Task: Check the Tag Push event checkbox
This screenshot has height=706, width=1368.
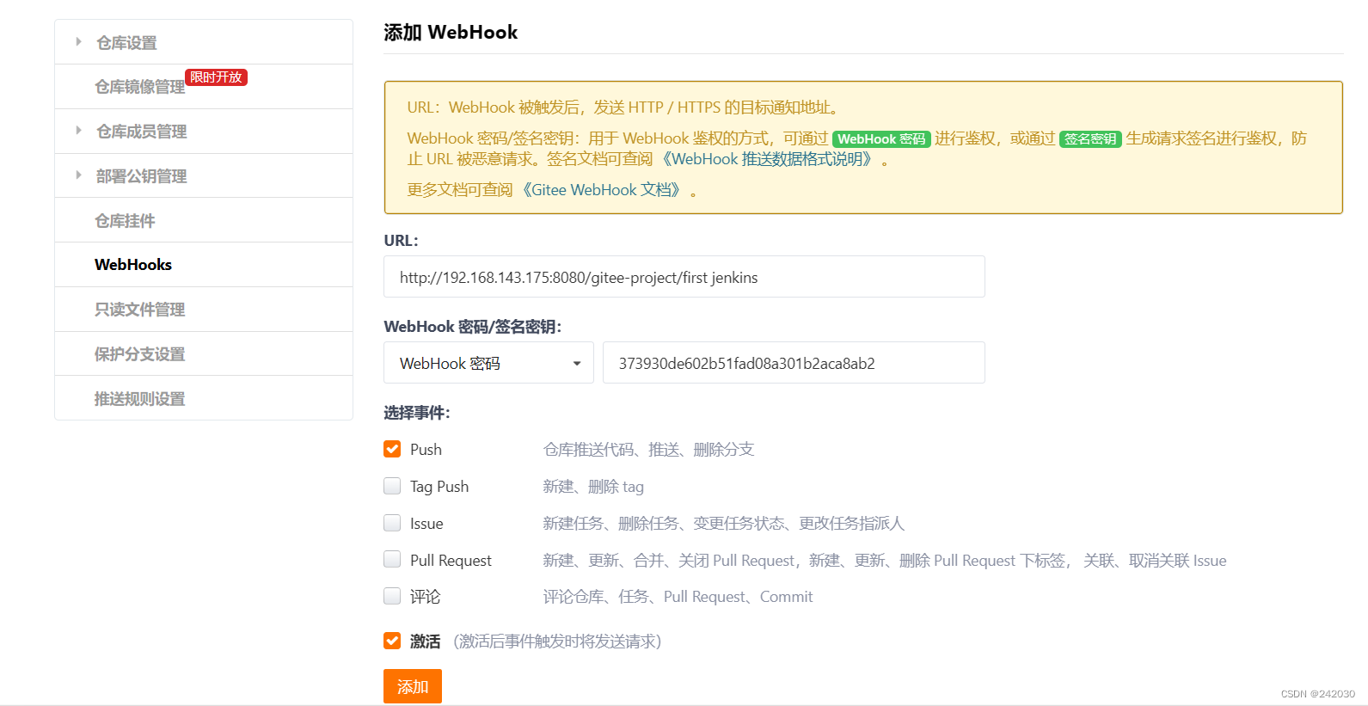Action: [392, 486]
